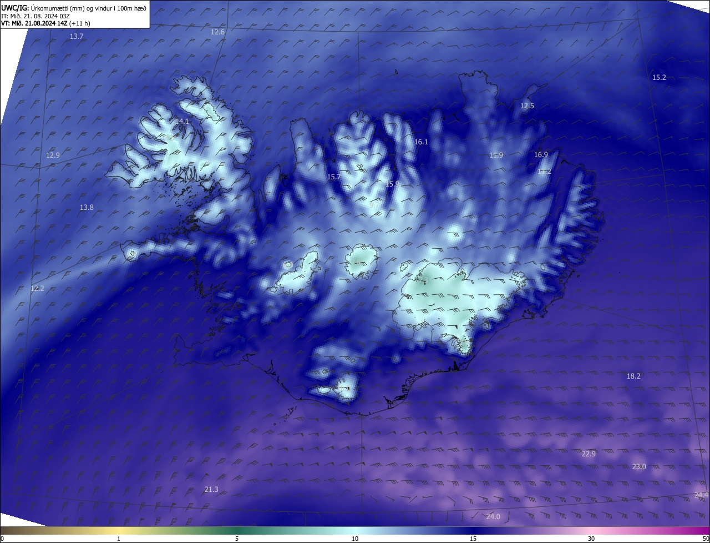The image size is (710, 543).
Task: Click the initial time line 'IT: Mið. 21. 08. 2024 03Z'
Action: click(35, 16)
